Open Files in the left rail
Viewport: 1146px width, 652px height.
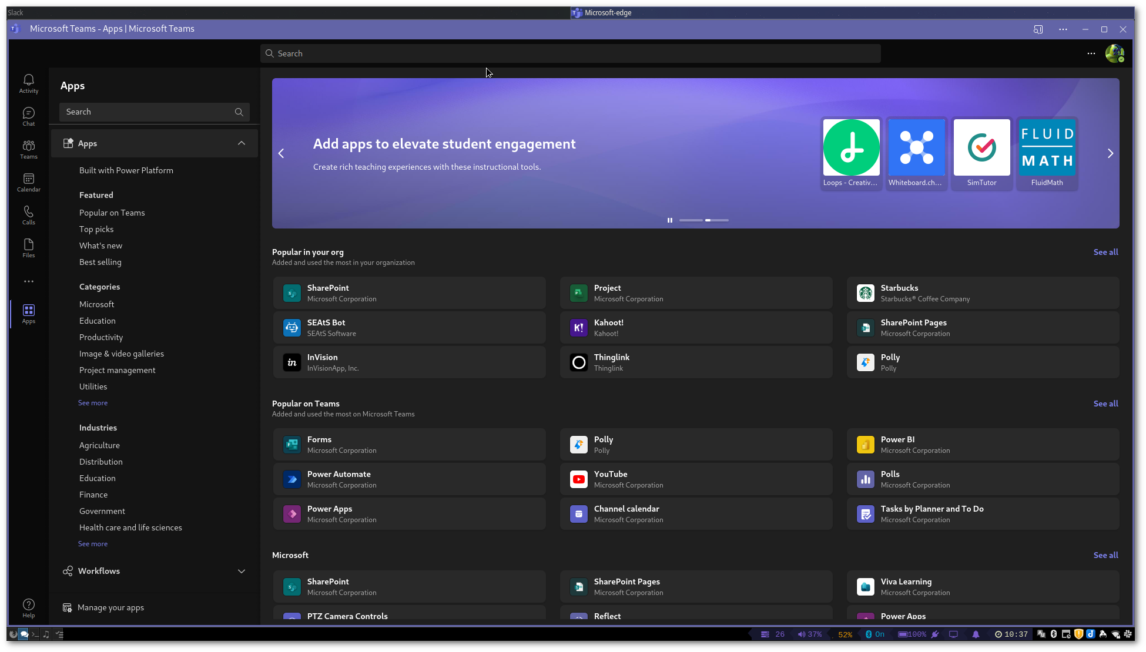tap(28, 248)
